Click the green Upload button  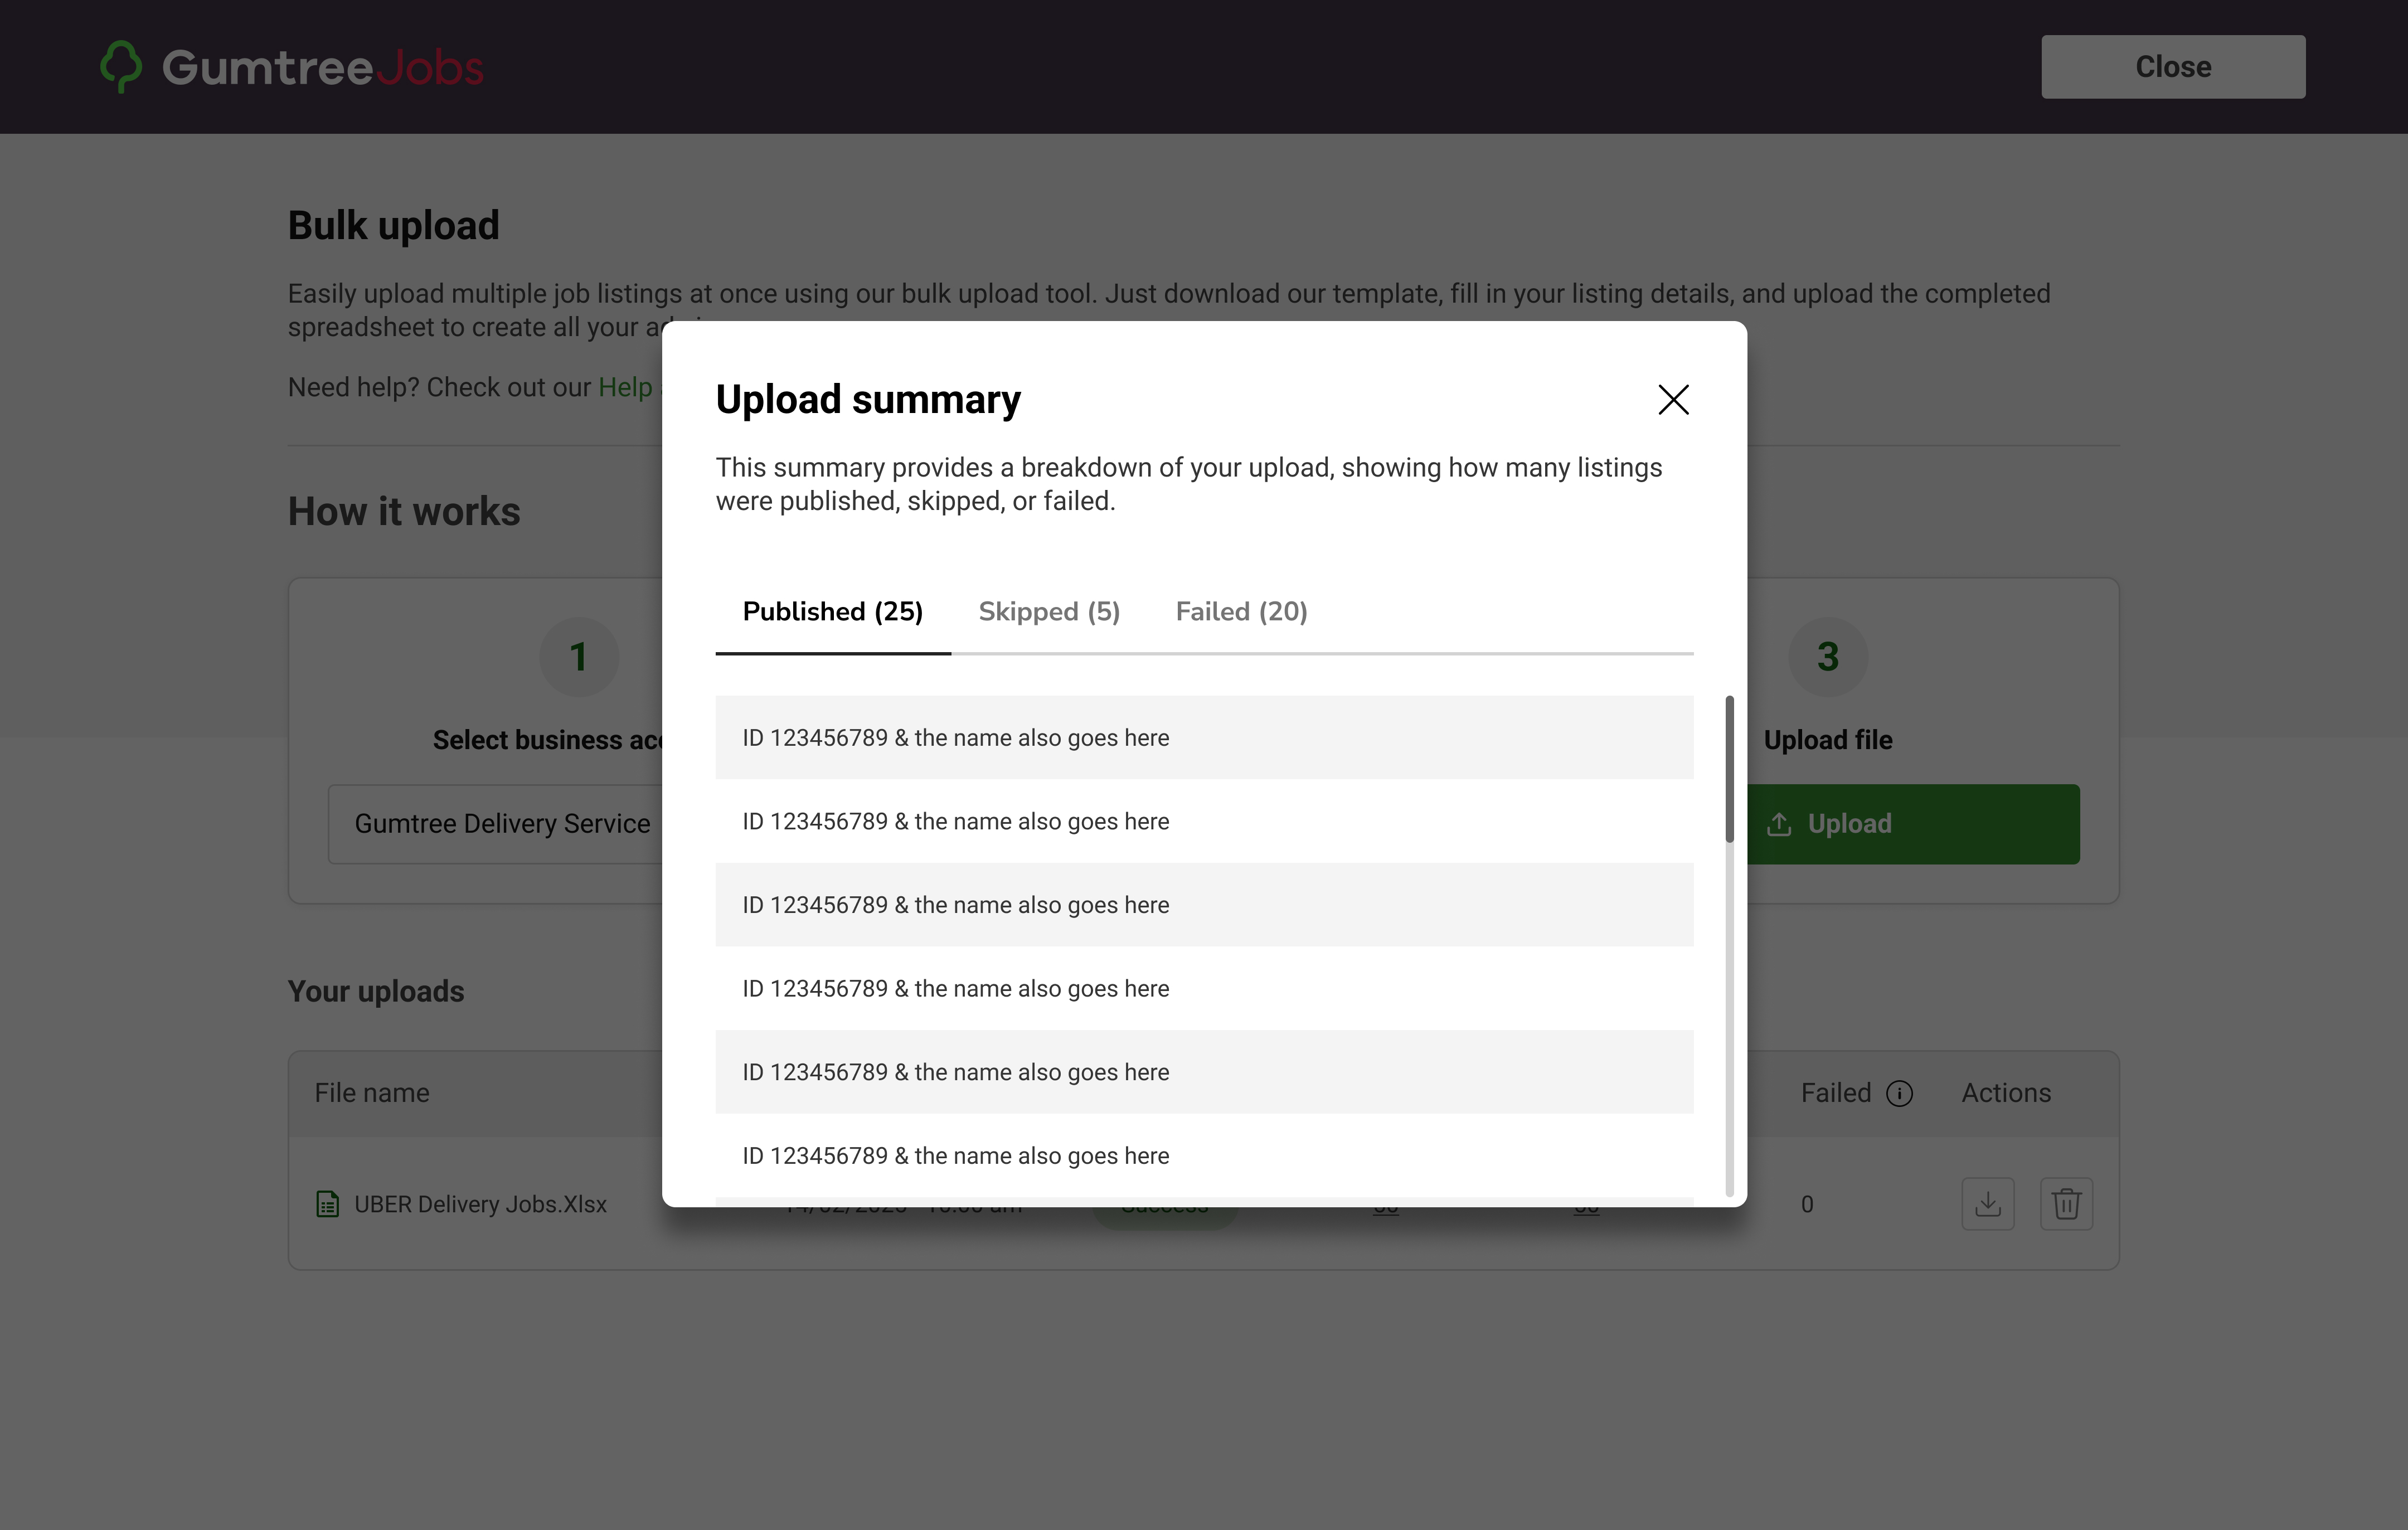(x=1913, y=824)
